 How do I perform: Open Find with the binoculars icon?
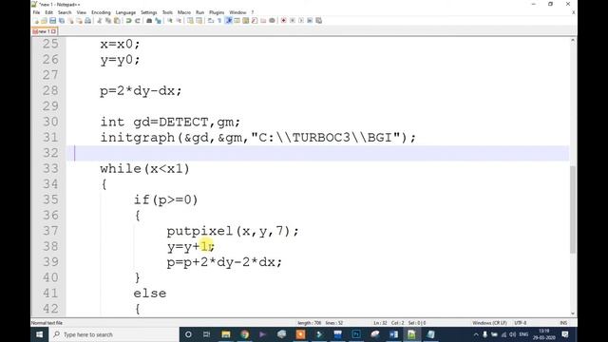coord(149,21)
